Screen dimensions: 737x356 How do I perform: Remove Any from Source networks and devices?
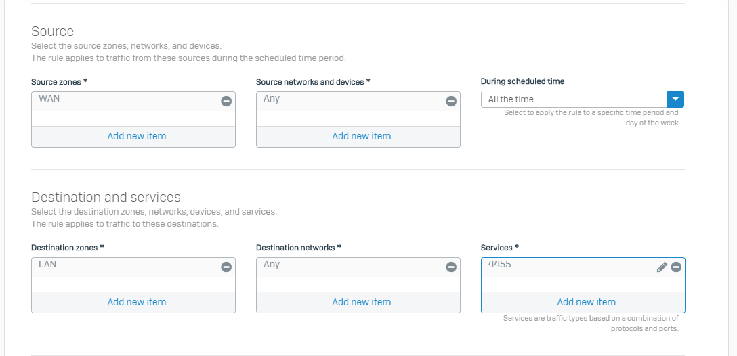[x=451, y=101]
